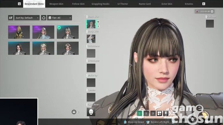
Task: Go to the Emotes tab
Action: coord(189,4)
